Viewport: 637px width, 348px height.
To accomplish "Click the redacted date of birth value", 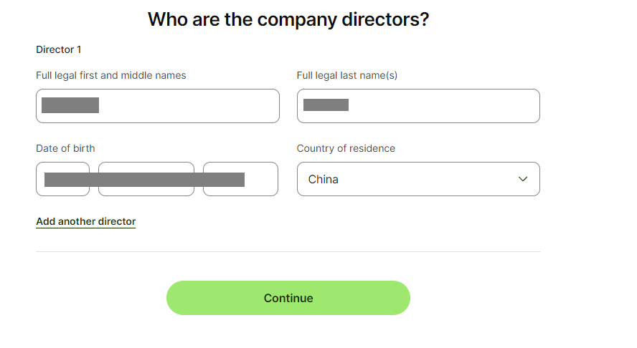I will [144, 180].
